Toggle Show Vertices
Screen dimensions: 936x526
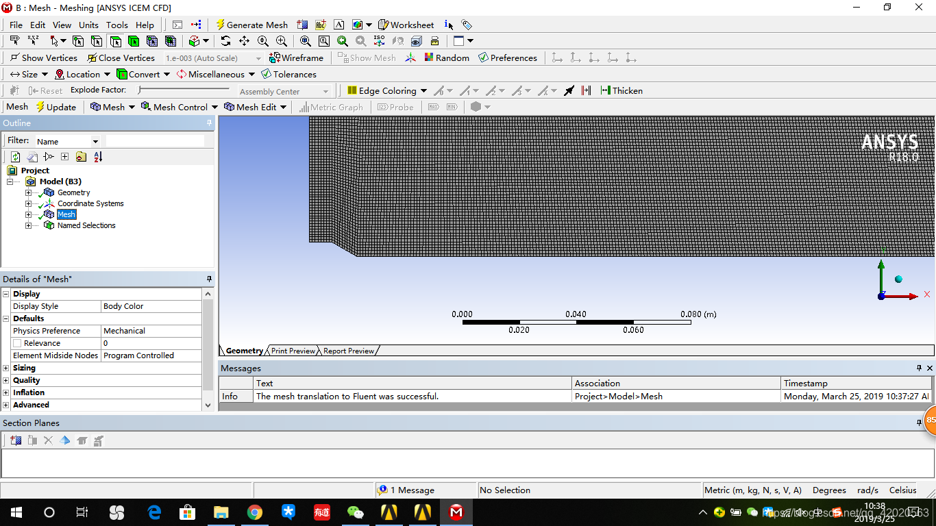44,58
